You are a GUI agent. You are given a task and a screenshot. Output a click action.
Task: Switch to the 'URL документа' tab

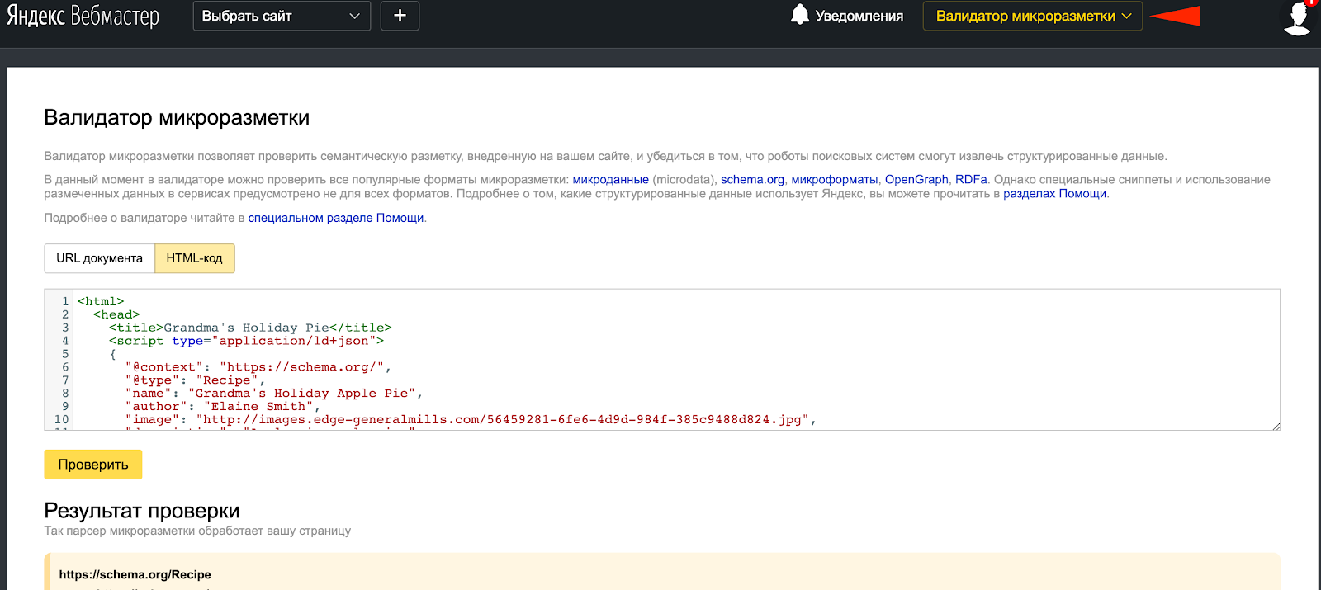99,258
